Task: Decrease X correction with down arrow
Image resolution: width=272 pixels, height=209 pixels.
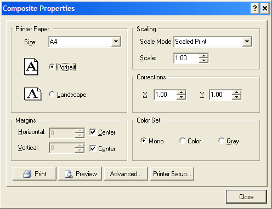Action: pos(181,97)
